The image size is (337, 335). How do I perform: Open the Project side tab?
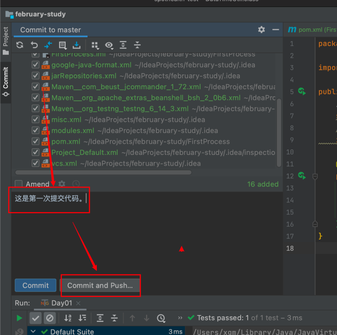[x=6, y=41]
